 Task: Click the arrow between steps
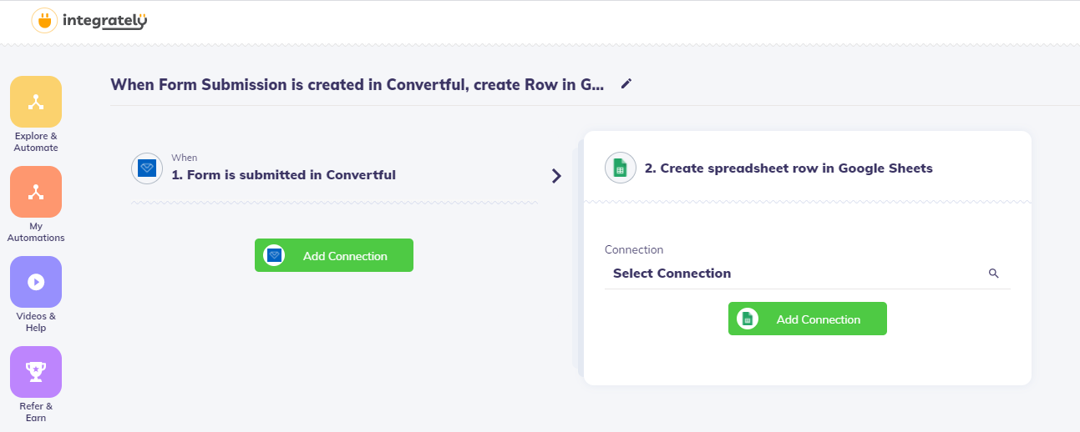click(x=557, y=176)
